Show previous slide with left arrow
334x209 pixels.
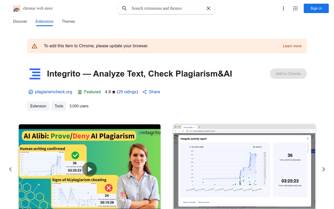(10, 169)
